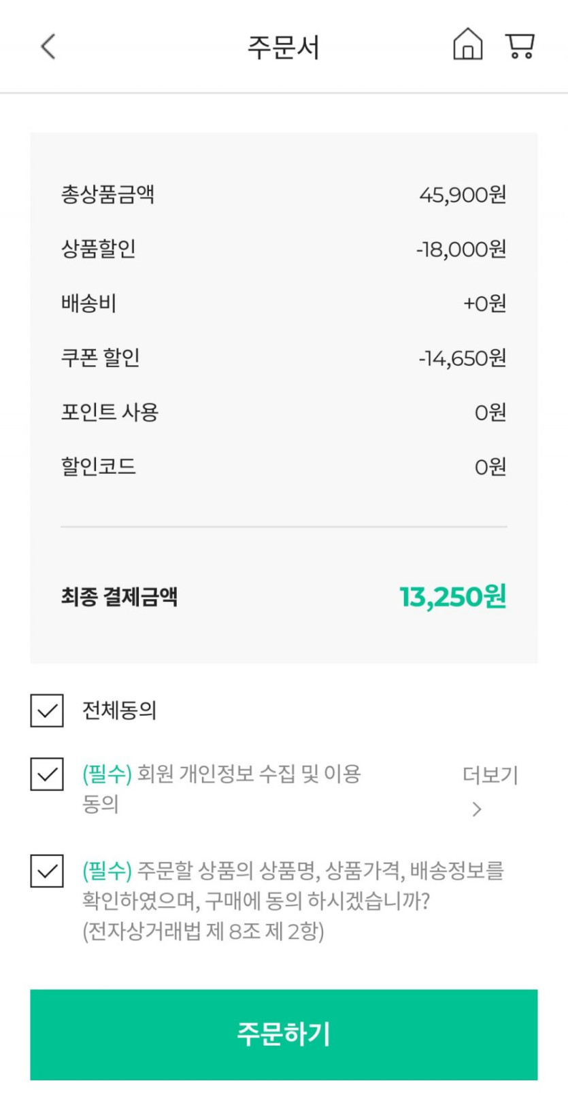The image size is (568, 1098).
Task: Open the home icon in header
Action: (467, 45)
